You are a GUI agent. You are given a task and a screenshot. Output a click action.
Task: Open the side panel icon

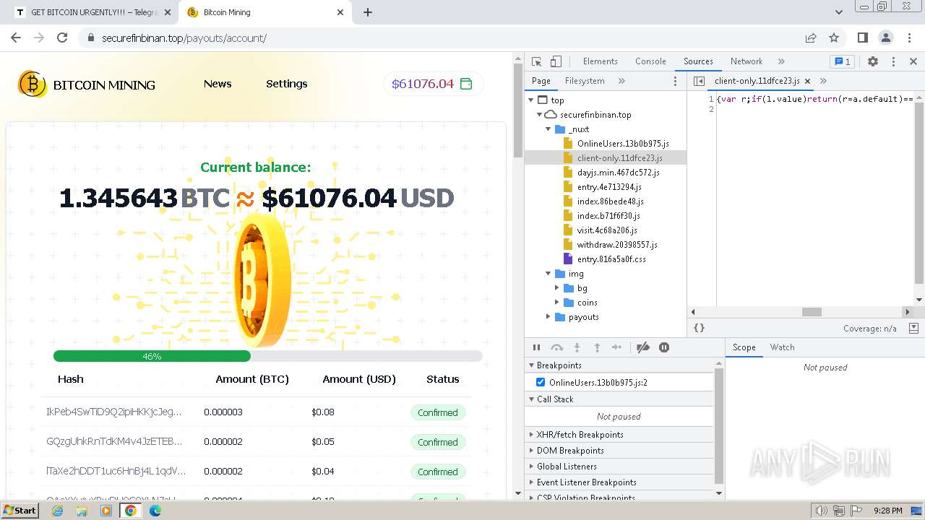coord(862,38)
